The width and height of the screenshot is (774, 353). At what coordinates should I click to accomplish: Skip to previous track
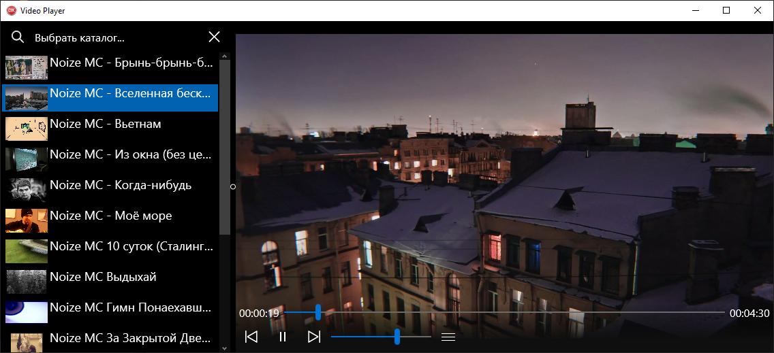coord(251,337)
